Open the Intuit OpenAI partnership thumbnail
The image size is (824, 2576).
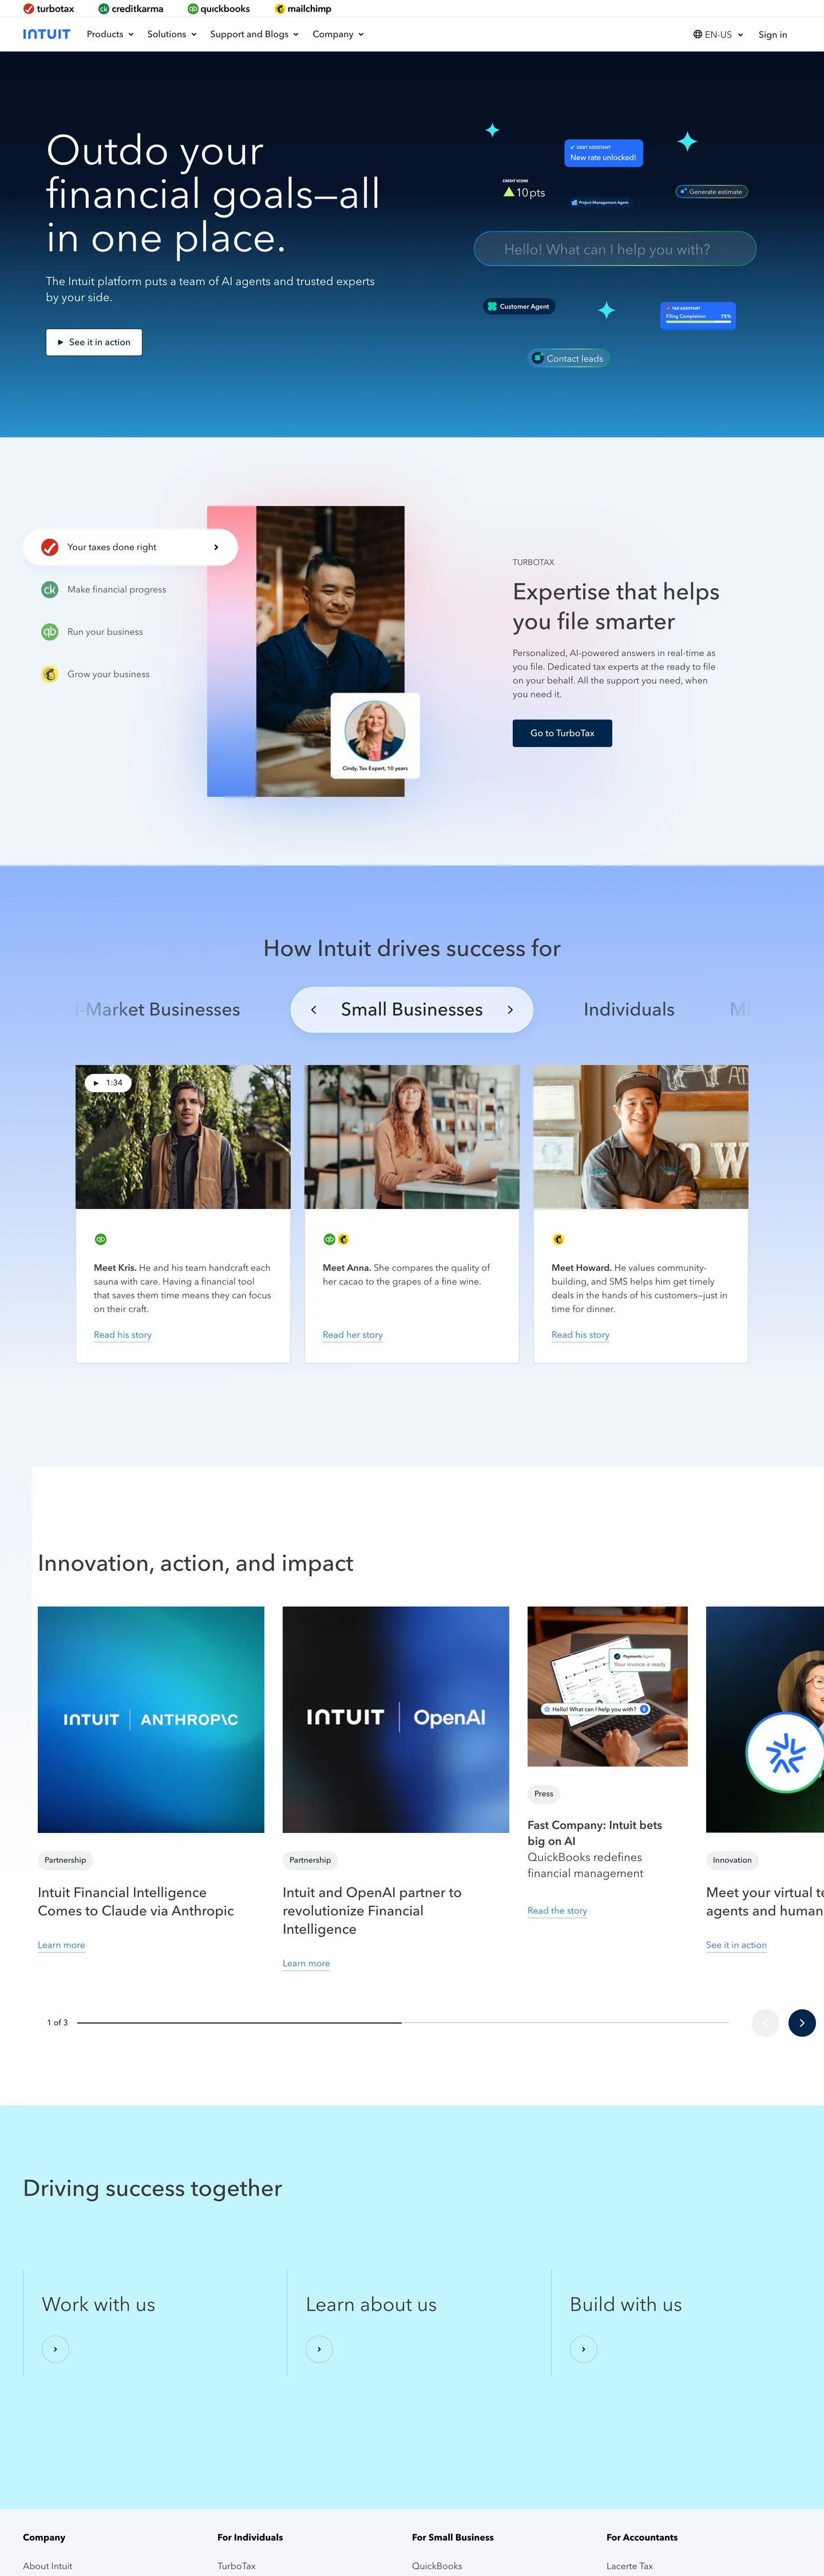pyautogui.click(x=396, y=1719)
